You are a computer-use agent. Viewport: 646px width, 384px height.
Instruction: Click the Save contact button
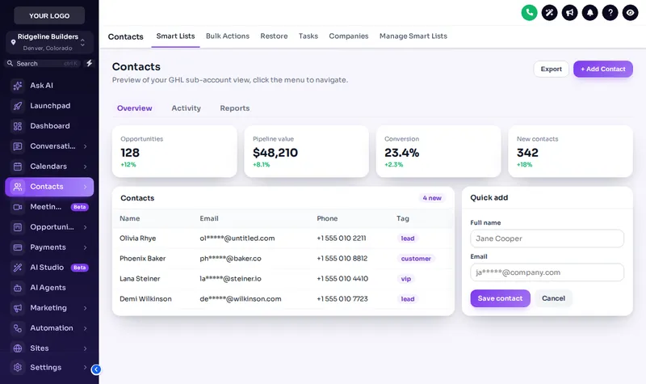pos(500,298)
